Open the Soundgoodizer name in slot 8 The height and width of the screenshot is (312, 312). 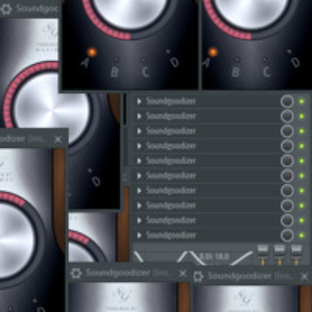pos(171,206)
